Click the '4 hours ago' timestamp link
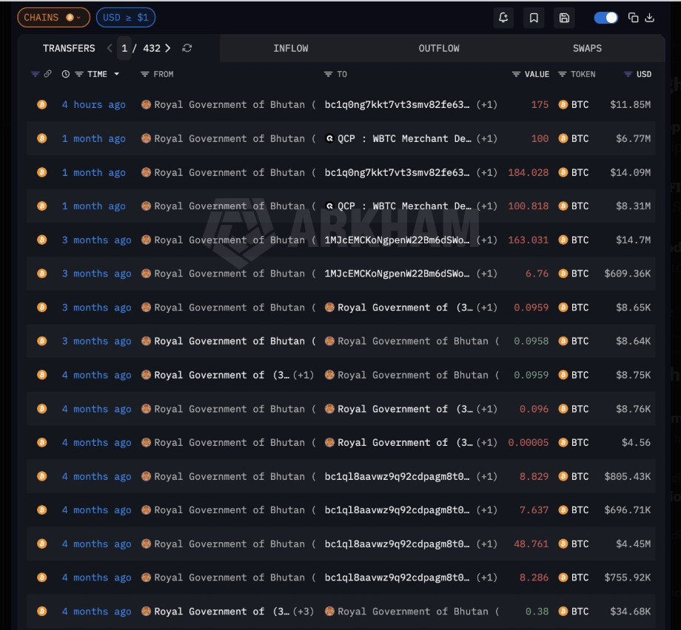Viewport: 681px width, 630px height. [94, 104]
